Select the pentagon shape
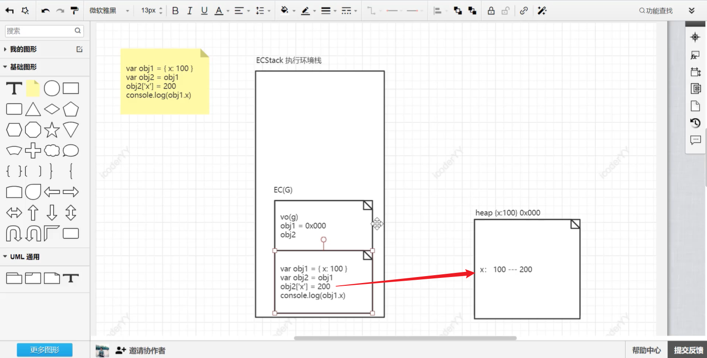 point(71,109)
